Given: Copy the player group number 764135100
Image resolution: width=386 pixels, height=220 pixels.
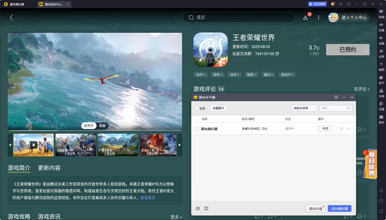Looking at the screenshot, I should pyautogui.click(x=277, y=54).
